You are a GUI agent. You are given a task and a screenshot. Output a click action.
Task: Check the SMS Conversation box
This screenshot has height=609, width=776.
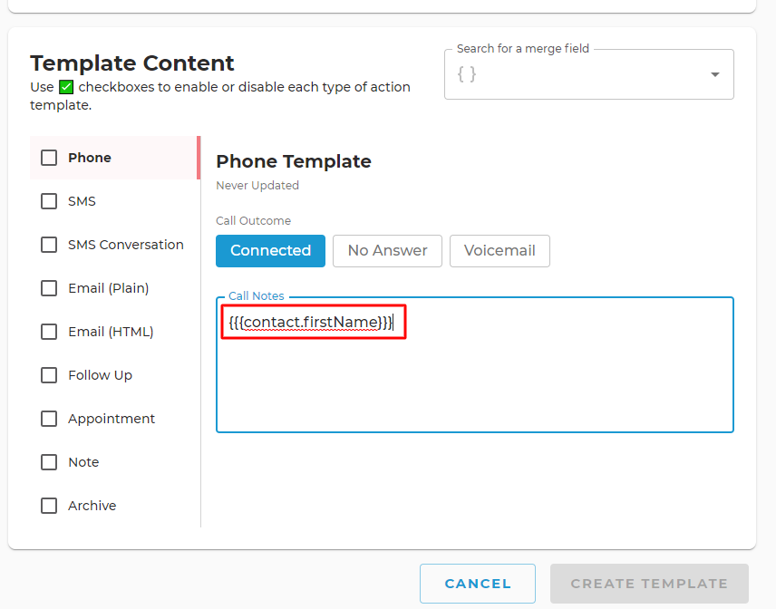click(x=49, y=245)
